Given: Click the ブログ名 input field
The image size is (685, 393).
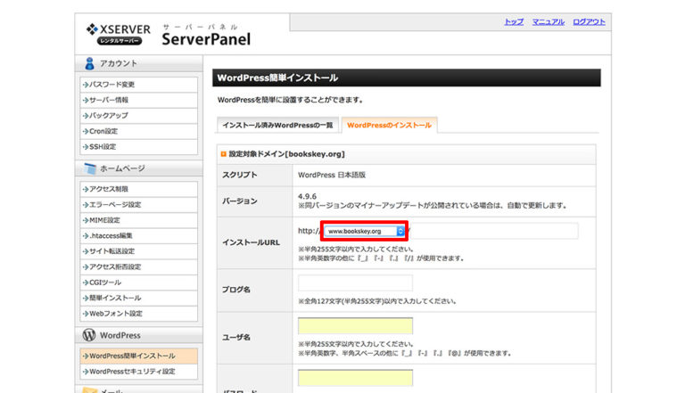Looking at the screenshot, I should 355,283.
